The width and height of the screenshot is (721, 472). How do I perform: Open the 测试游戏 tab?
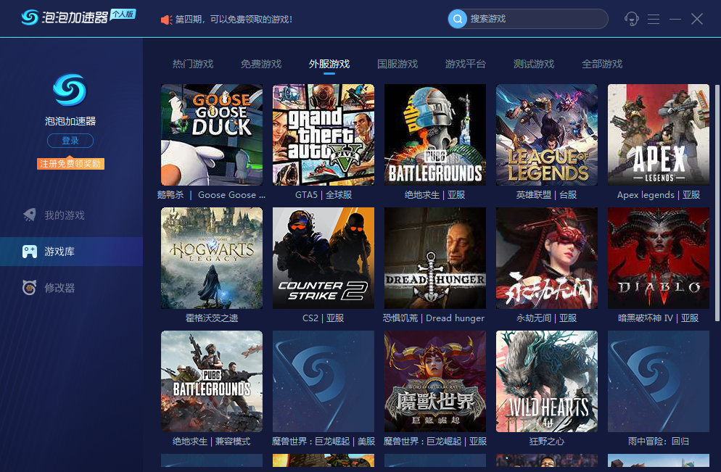click(x=534, y=64)
